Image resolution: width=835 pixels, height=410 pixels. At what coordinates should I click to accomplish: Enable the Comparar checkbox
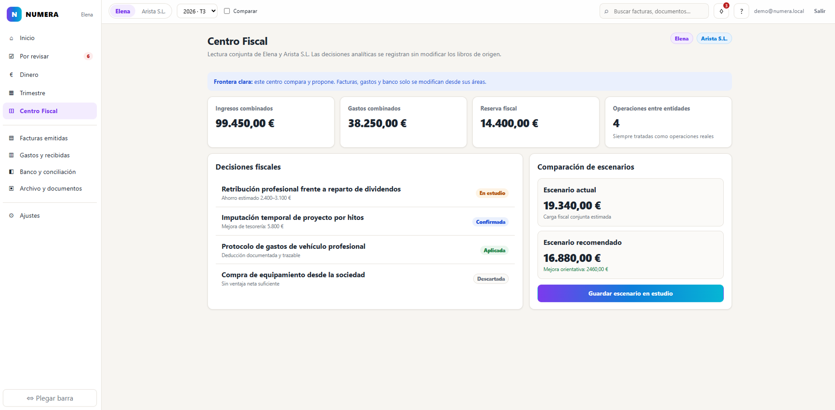pos(227,11)
